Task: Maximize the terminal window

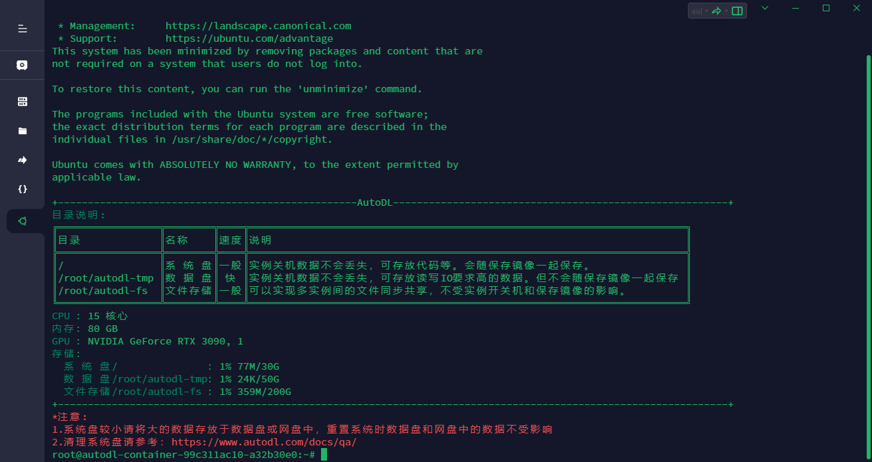Action: pos(826,8)
